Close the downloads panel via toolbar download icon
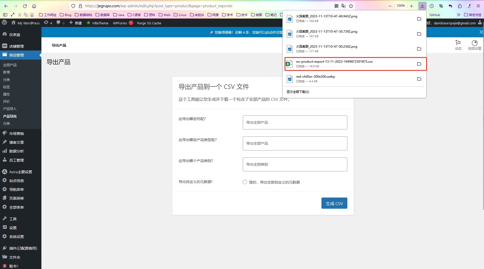 point(422,6)
